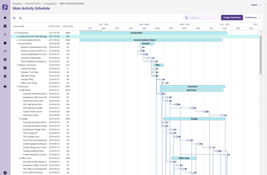
Task: Open the trend line chart sidebar icon
Action: tap(5, 51)
